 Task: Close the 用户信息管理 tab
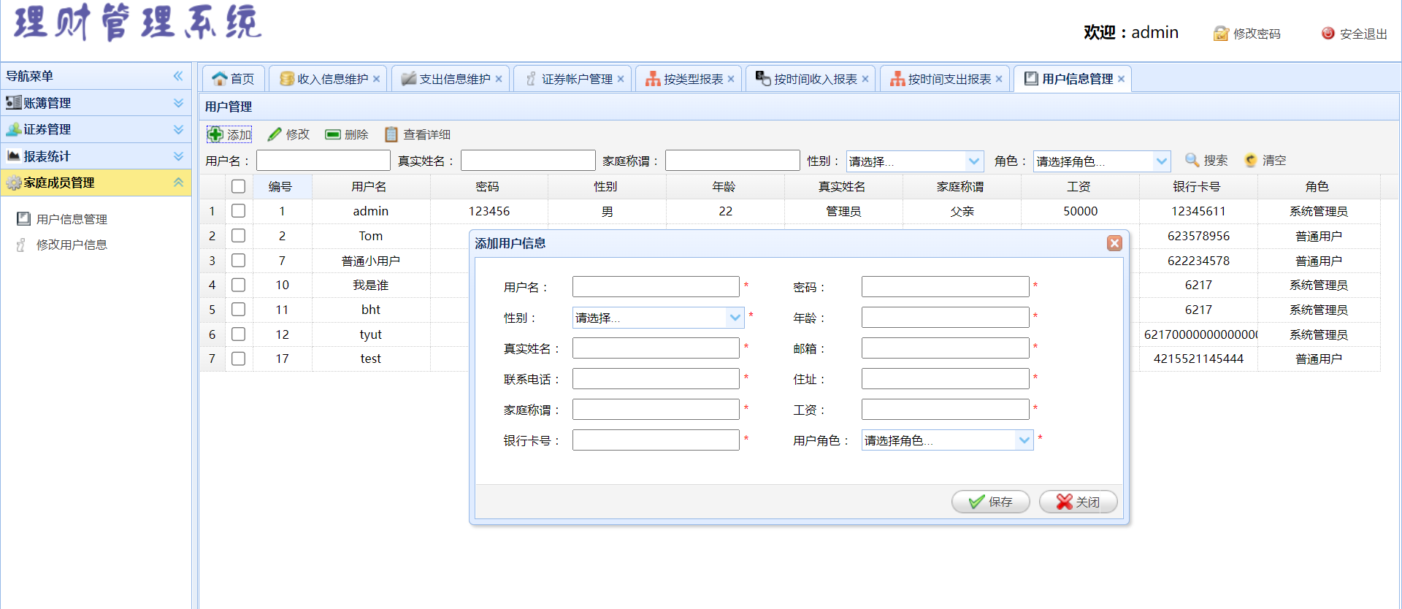click(x=1121, y=79)
